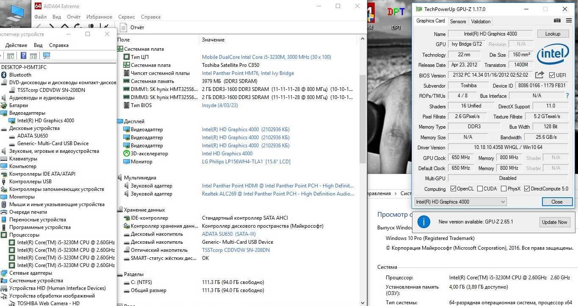Toggle the CUDA checkbox

click(x=480, y=189)
